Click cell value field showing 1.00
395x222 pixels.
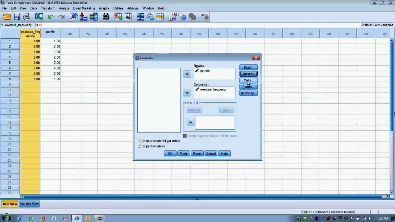(197, 25)
